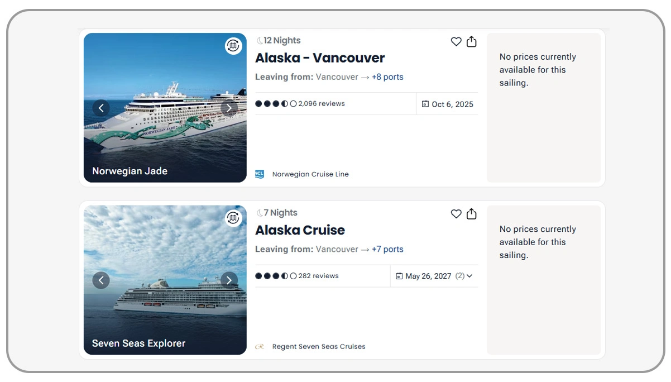Share the Alaska - Vancouver cruise listing

472,42
